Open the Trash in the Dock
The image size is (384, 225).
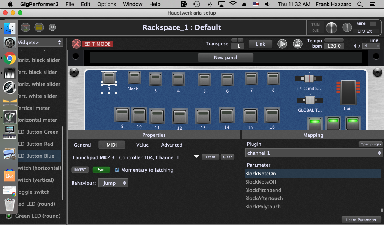pyautogui.click(x=10, y=205)
